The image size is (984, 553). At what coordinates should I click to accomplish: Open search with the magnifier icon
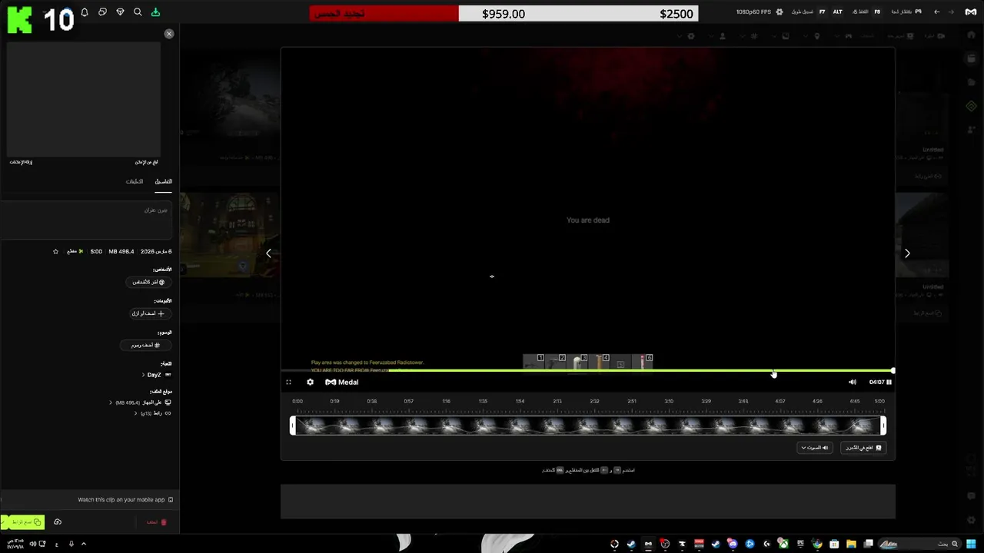[138, 12]
